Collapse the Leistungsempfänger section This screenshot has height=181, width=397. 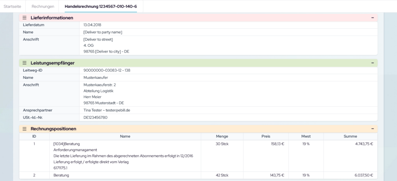pos(372,63)
